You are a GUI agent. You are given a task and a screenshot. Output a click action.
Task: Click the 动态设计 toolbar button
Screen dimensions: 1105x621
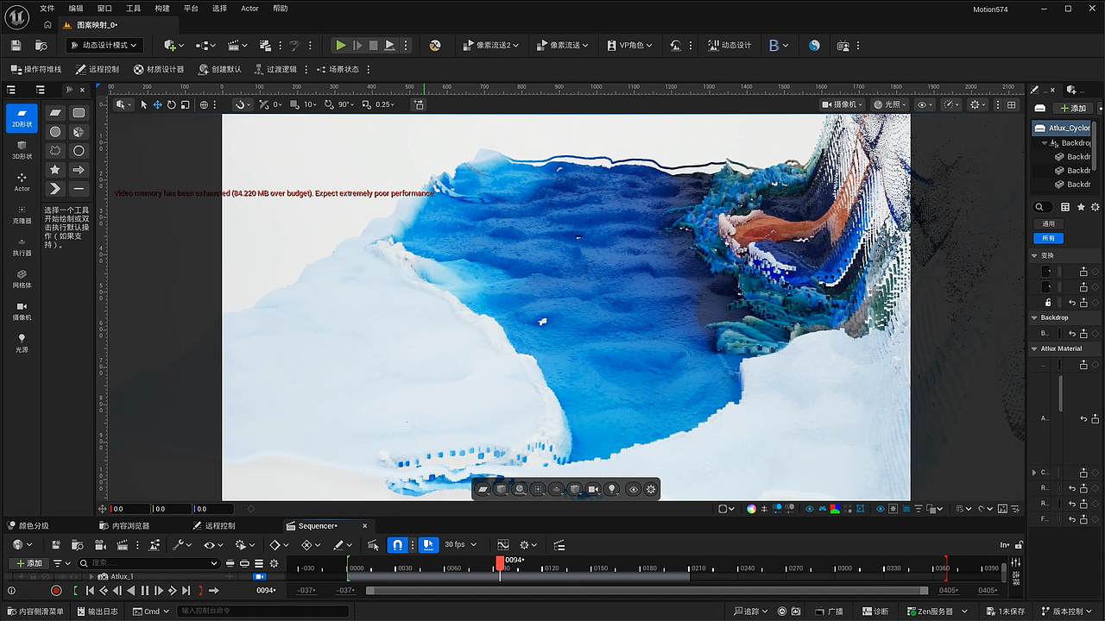729,45
